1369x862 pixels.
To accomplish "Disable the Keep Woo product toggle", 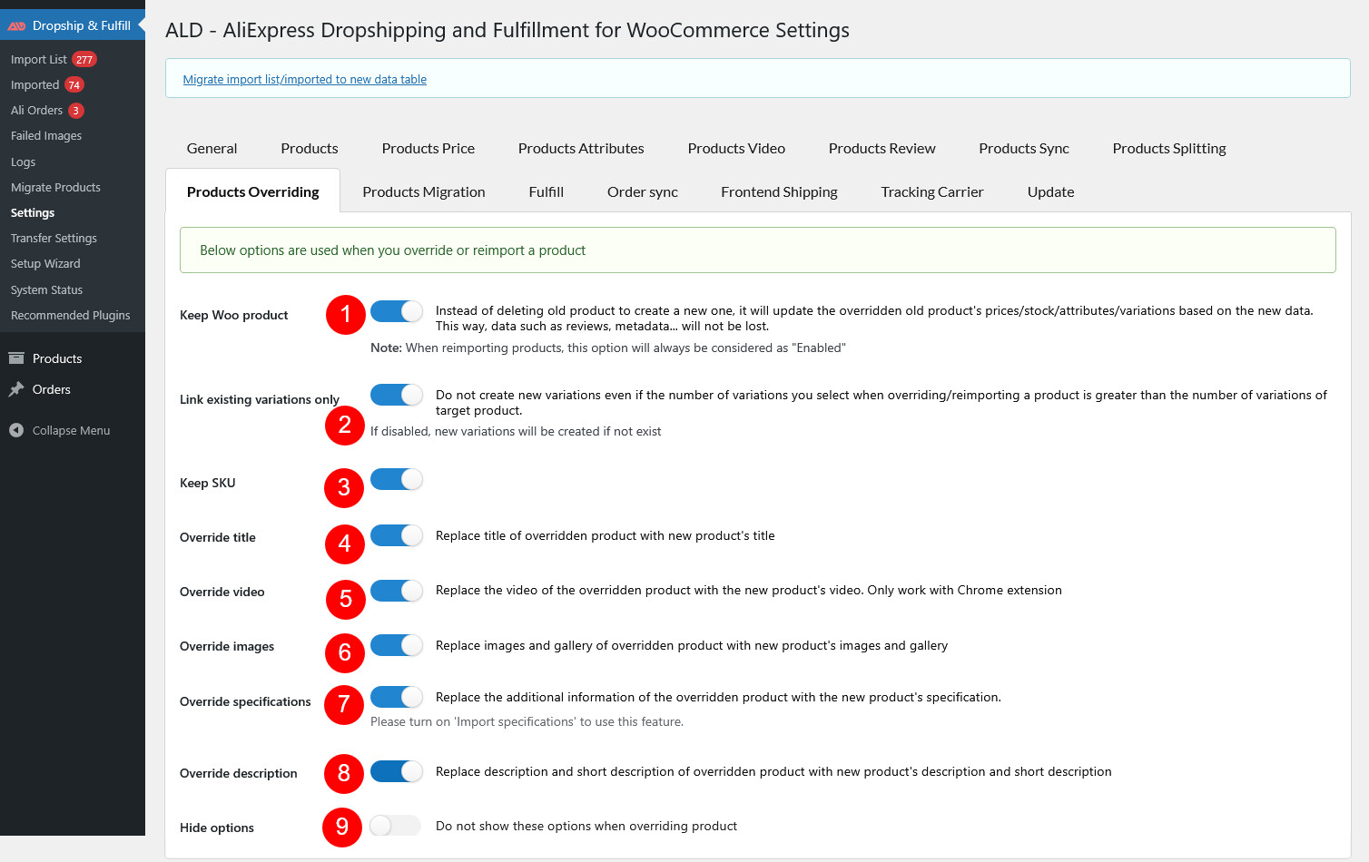I will pyautogui.click(x=396, y=311).
